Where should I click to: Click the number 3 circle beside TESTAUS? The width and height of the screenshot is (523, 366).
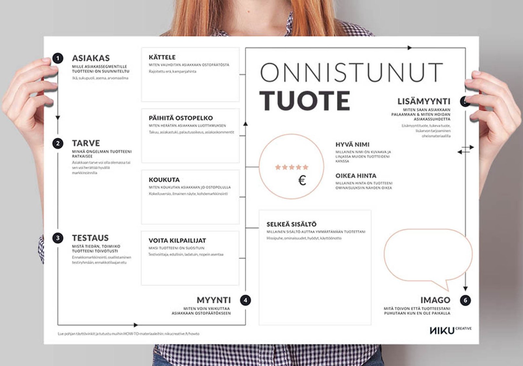point(58,238)
